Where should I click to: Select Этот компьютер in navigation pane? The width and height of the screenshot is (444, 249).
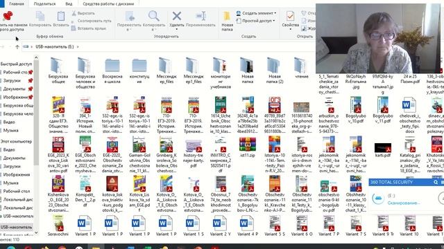click(x=16, y=141)
